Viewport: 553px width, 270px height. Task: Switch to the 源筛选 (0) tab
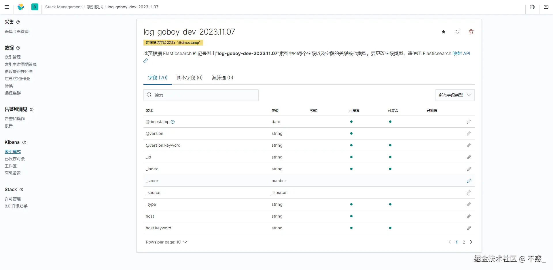click(223, 78)
